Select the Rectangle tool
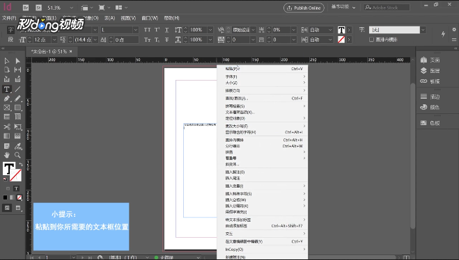 [17, 108]
